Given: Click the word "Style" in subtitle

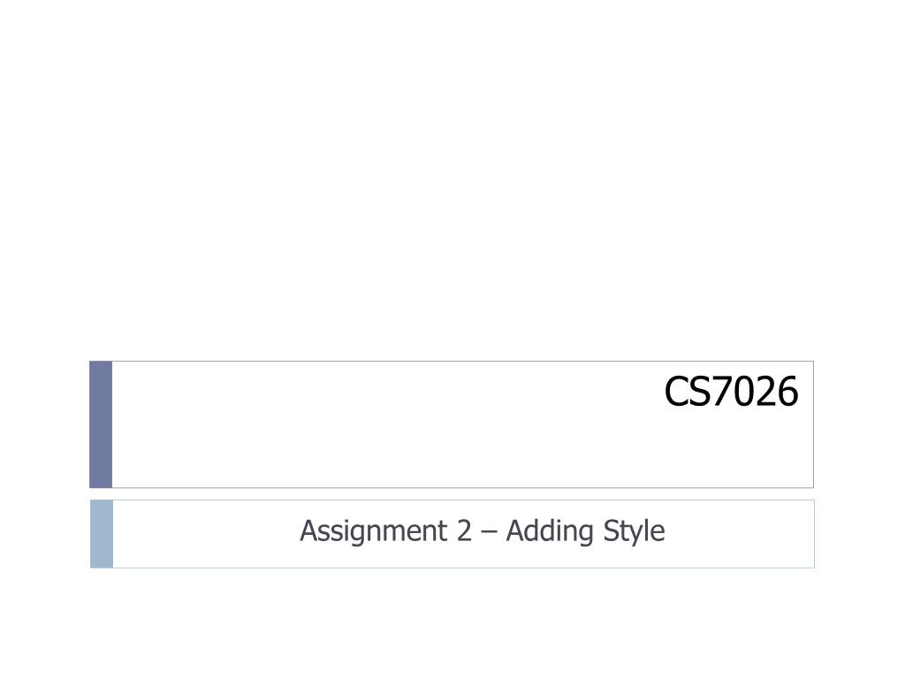Looking at the screenshot, I should pos(633,531).
